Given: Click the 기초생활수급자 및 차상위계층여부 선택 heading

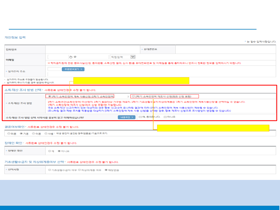Looking at the screenshot, I should click(x=34, y=162).
